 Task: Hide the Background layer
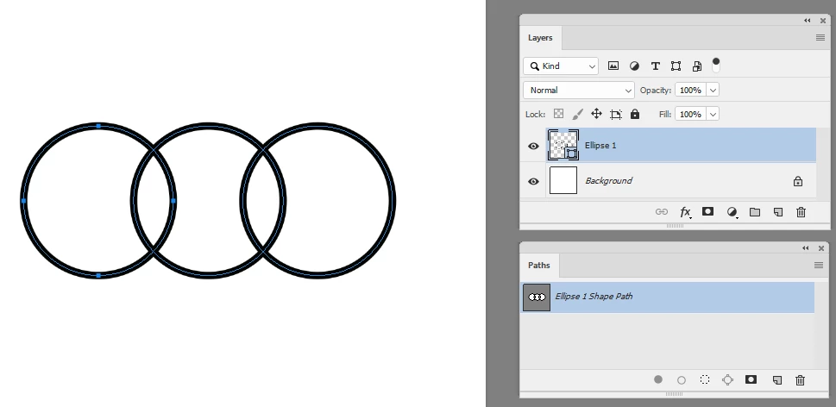pos(533,182)
